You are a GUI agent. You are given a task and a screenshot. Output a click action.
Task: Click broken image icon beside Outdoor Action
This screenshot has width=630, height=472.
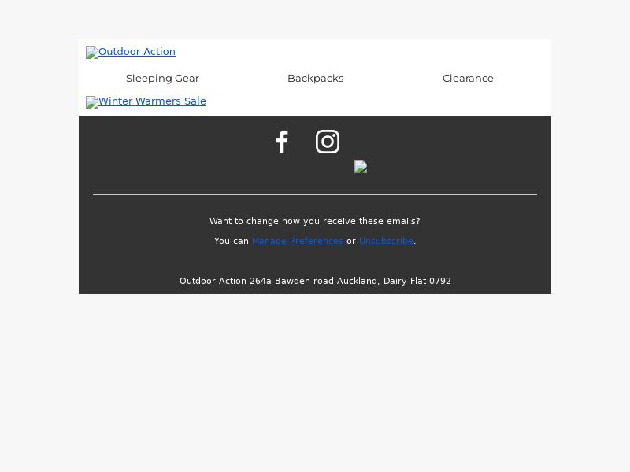pos(92,53)
